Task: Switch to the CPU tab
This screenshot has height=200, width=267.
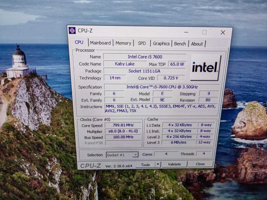Action: click(x=79, y=42)
